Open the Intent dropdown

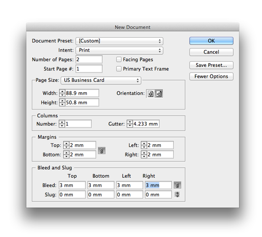[119, 50]
